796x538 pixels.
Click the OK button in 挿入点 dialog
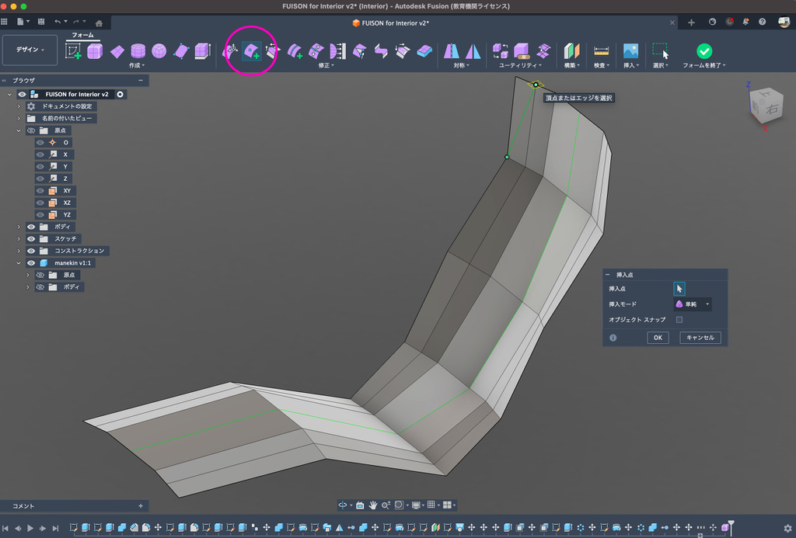coord(658,338)
